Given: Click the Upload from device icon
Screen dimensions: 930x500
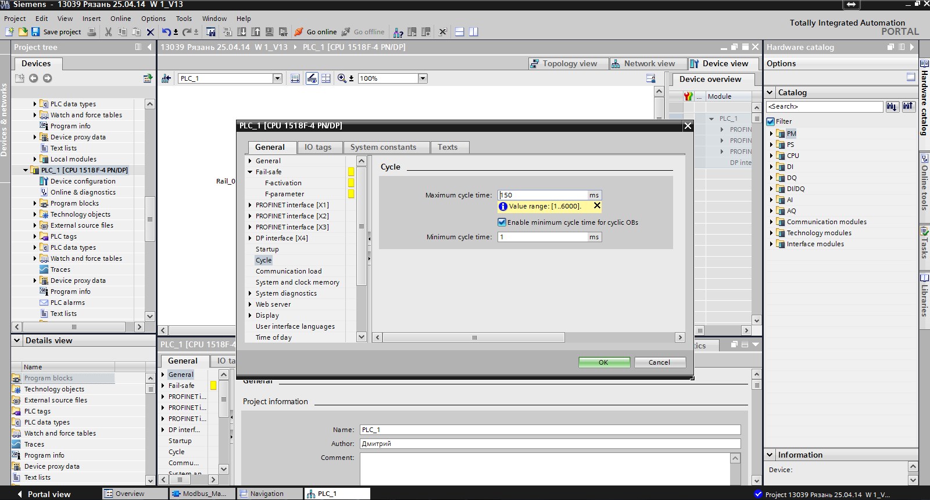Looking at the screenshot, I should pos(255,32).
